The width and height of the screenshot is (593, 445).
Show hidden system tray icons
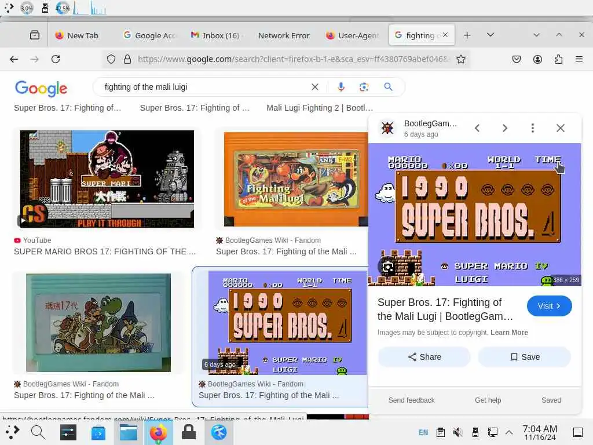pyautogui.click(x=509, y=432)
